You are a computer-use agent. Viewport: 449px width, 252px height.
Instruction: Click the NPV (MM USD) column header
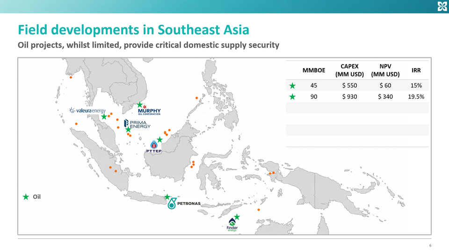(385, 70)
